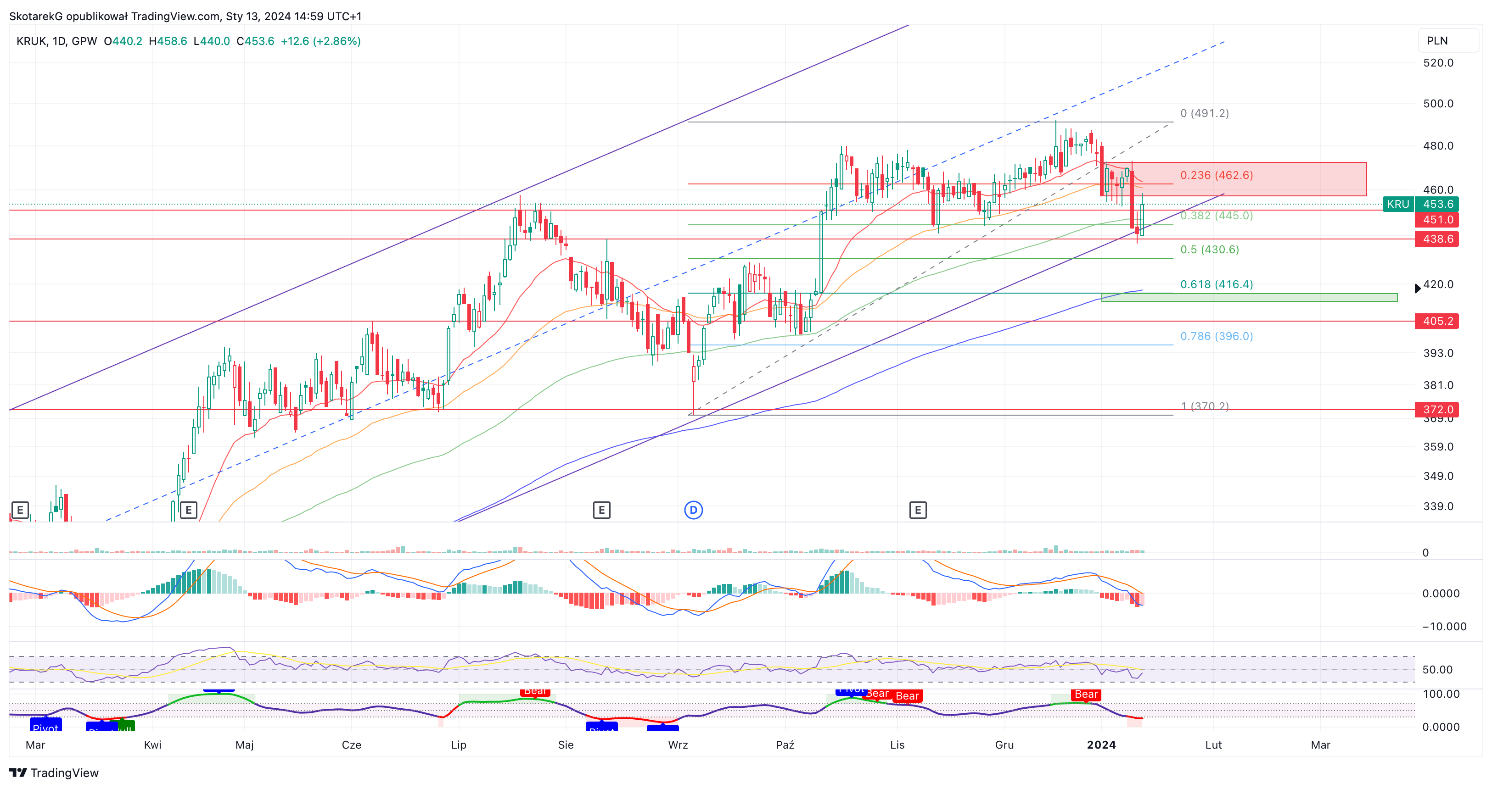The width and height of the screenshot is (1492, 789).
Task: Click the +12.6 (+2.86%) change value
Action: coord(320,41)
